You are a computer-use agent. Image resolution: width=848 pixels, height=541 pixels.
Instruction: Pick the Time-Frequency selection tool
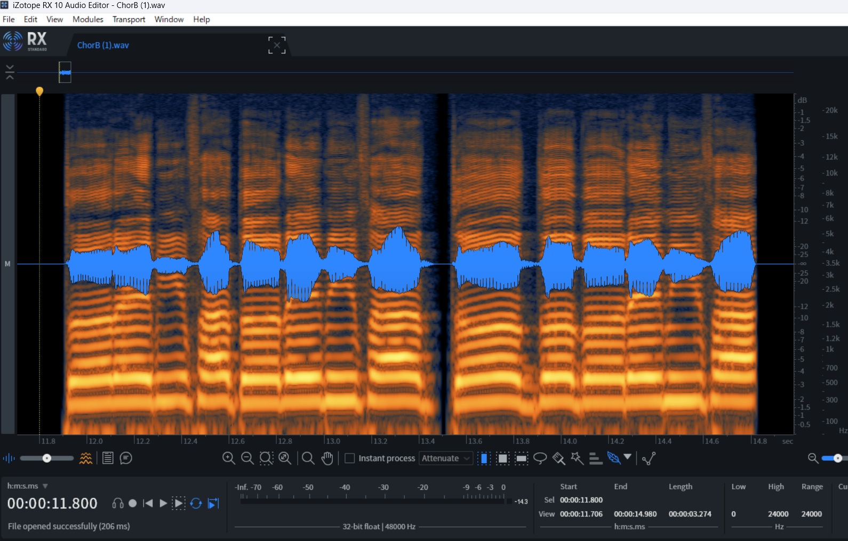click(502, 458)
